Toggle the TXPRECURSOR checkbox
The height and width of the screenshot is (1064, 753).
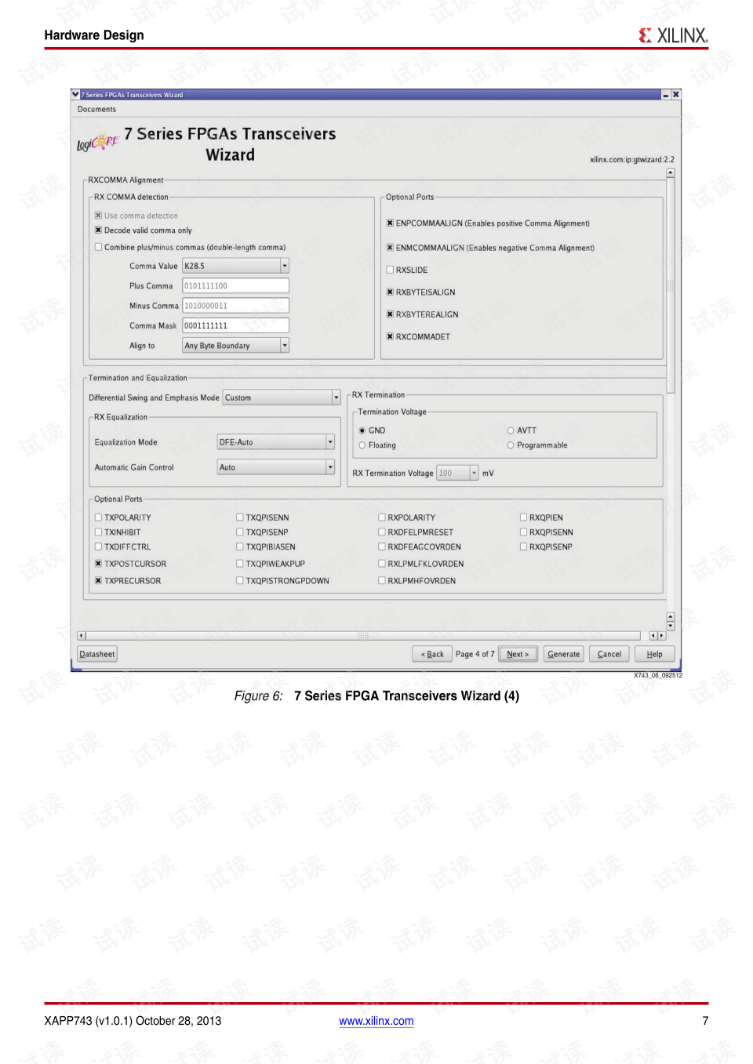(x=98, y=581)
